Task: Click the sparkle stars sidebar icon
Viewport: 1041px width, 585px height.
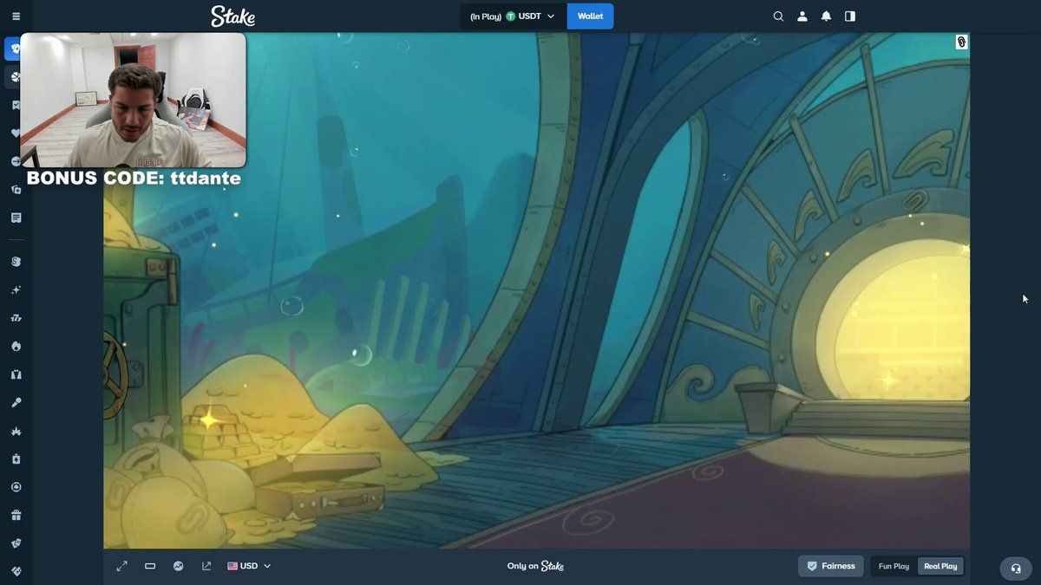Action: (x=16, y=289)
